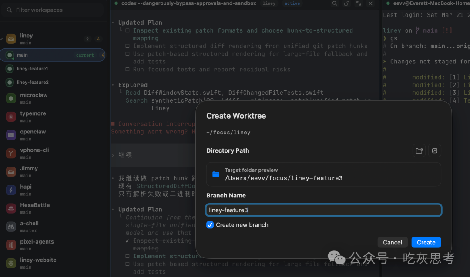Click the eevv@Everett-MacBook terminal tab

[x=431, y=3]
